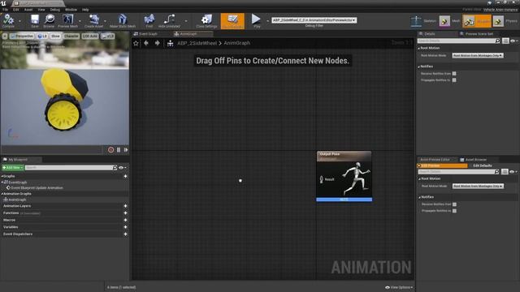520x292 pixels.
Task: Open the Edit menu
Action: tap(16, 10)
